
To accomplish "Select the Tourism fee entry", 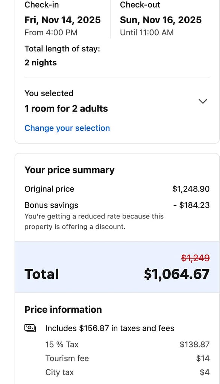I will 67,358.
